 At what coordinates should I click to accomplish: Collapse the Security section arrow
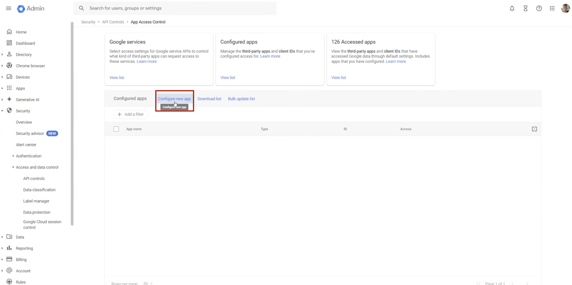tap(2, 111)
